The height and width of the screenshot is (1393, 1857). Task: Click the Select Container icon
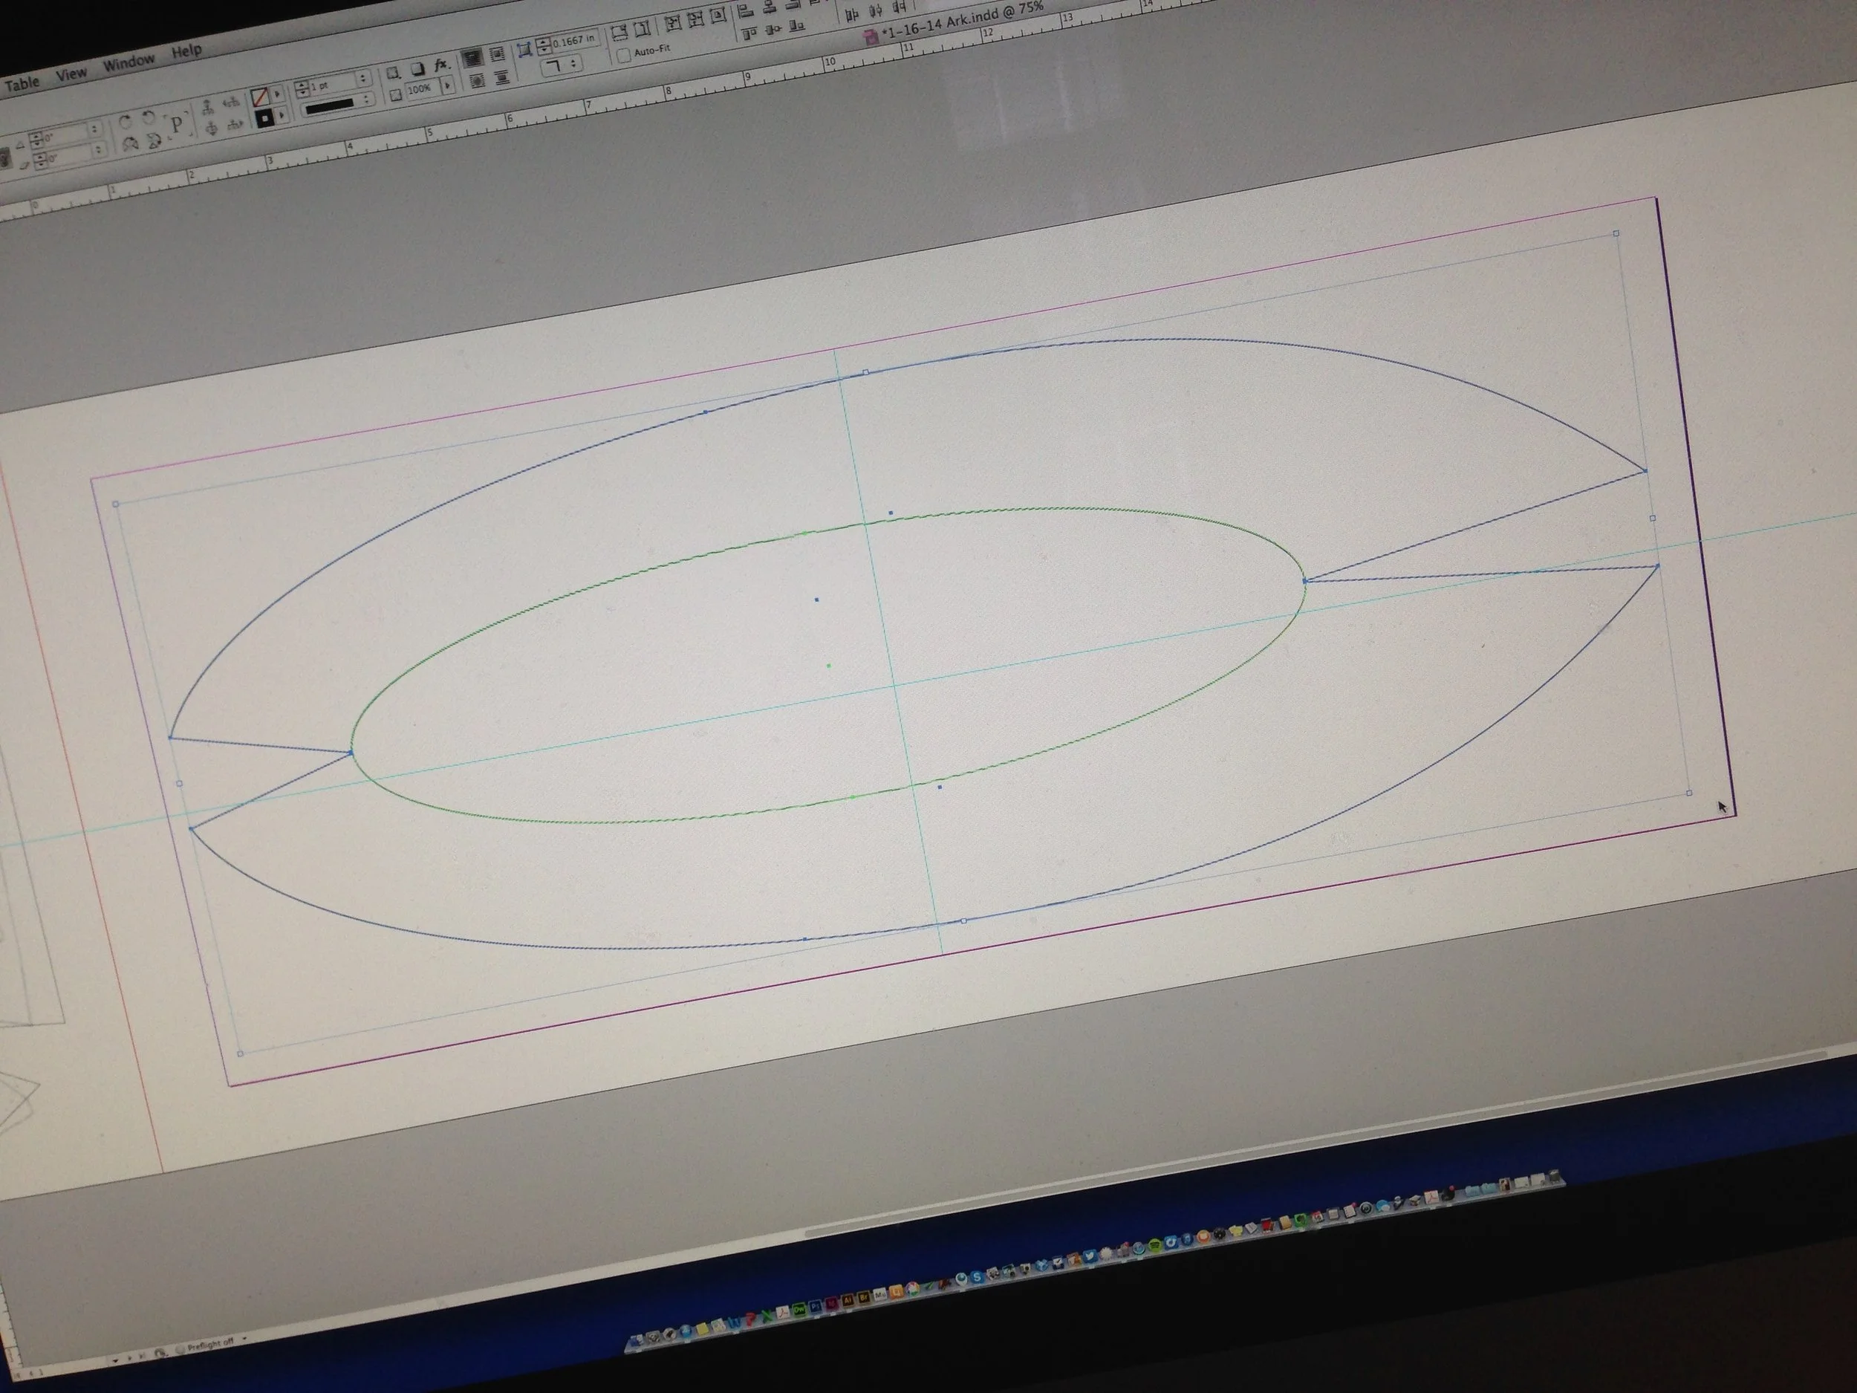pyautogui.click(x=208, y=108)
